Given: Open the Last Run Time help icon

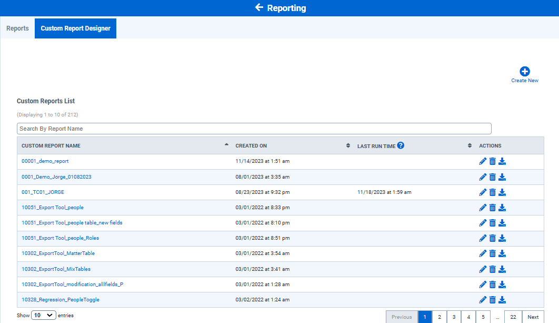Looking at the screenshot, I should click(401, 145).
